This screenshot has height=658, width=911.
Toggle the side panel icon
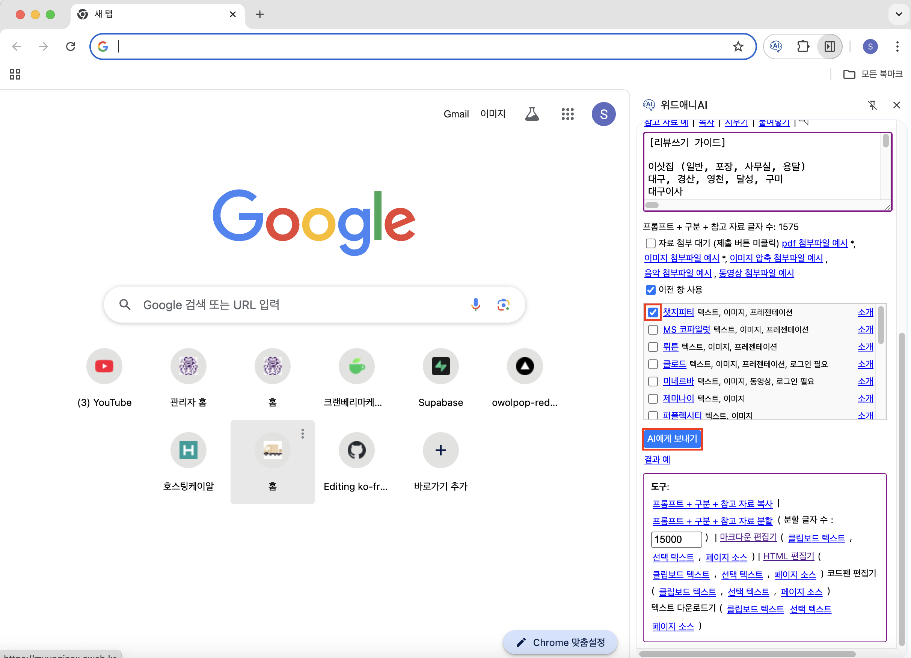[x=830, y=47]
